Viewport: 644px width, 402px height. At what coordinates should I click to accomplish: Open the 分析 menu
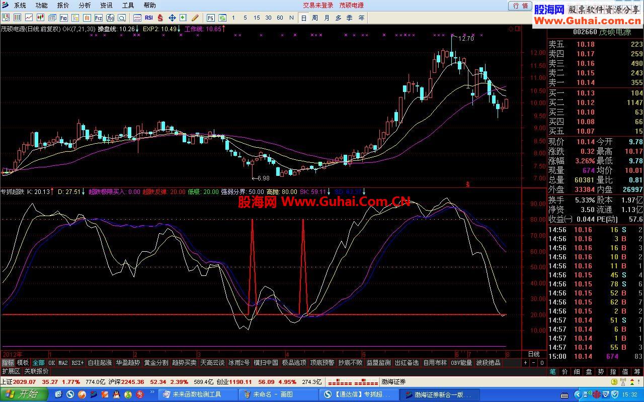pyautogui.click(x=85, y=6)
